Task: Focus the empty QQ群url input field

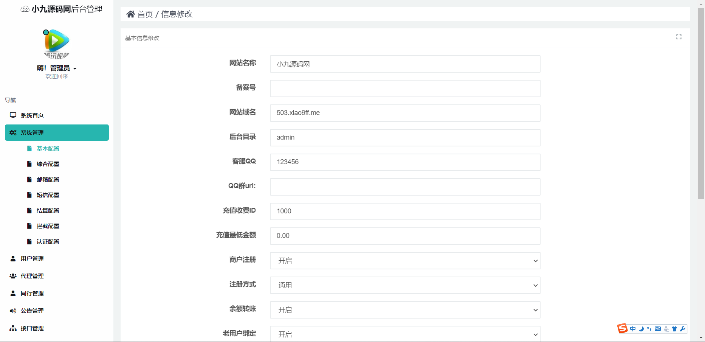Action: (405, 187)
